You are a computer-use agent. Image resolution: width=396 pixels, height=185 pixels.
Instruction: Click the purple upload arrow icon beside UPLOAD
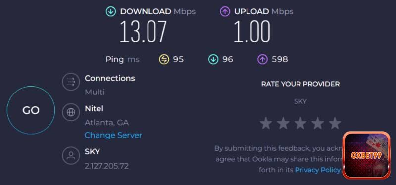pyautogui.click(x=225, y=11)
